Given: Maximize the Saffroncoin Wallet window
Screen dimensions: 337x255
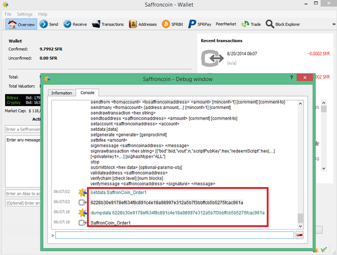Looking at the screenshot, I should 316,3.
